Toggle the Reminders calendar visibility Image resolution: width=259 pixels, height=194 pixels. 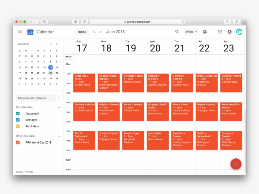(x=18, y=126)
